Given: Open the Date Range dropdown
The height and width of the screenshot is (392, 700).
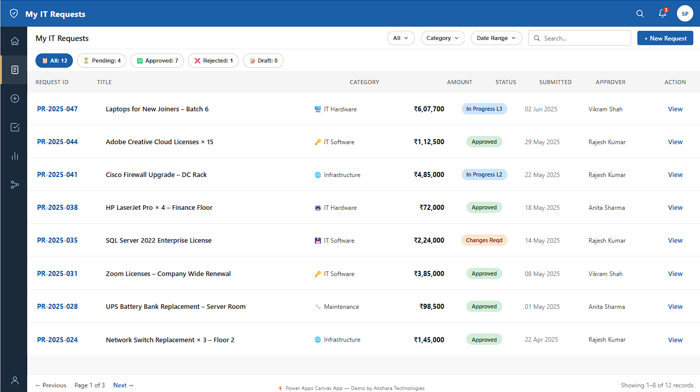Looking at the screenshot, I should [496, 38].
